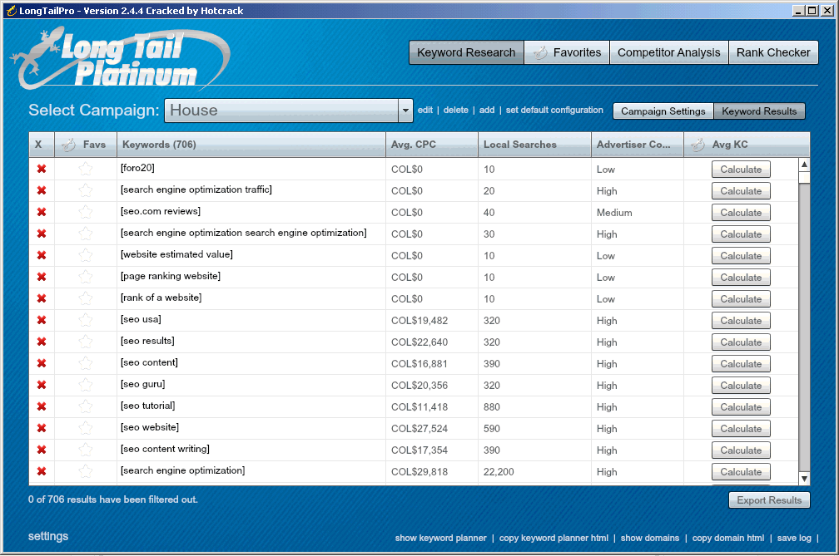Click the results scrollbar down arrow
This screenshot has width=839, height=556.
(804, 479)
